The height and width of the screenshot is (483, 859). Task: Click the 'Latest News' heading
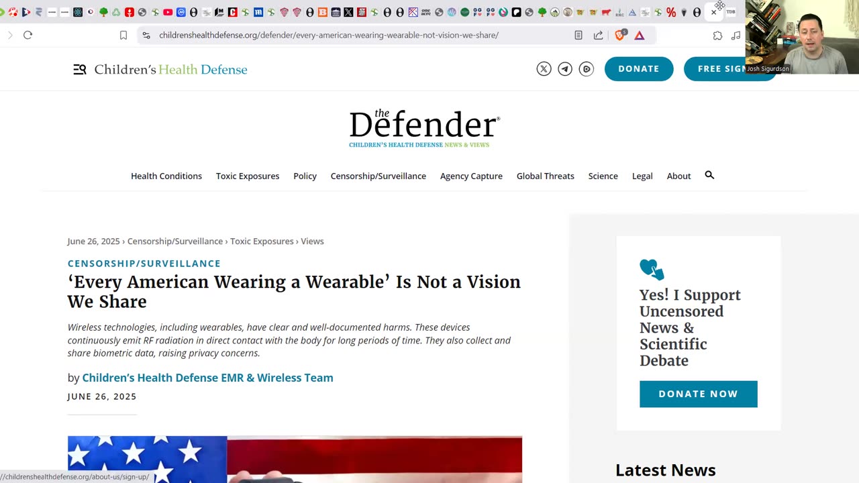[665, 470]
